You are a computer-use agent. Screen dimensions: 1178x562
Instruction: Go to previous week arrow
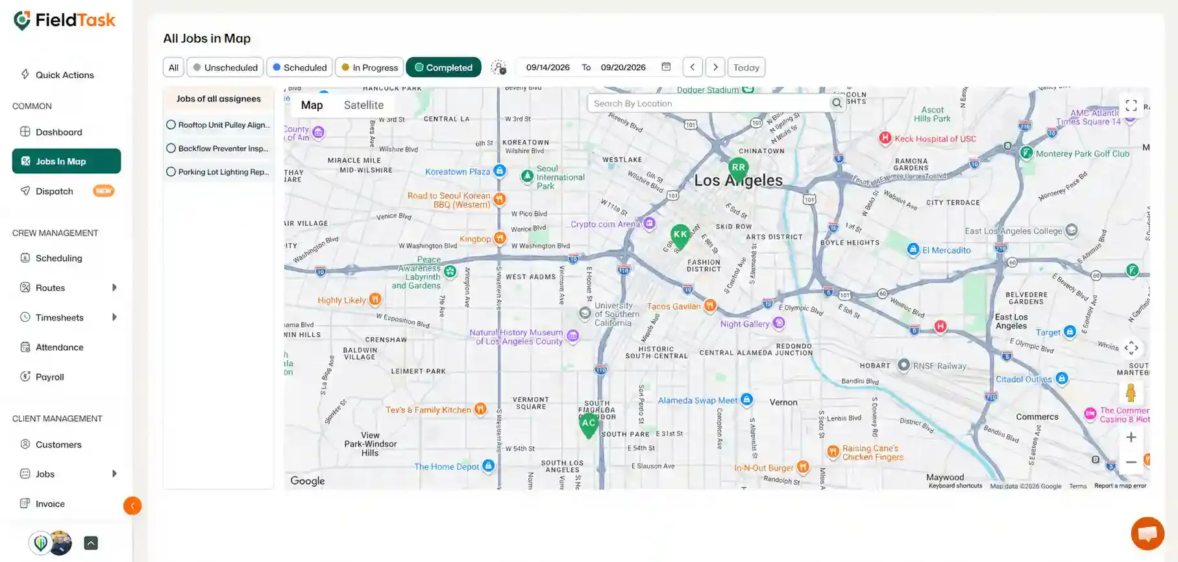(693, 67)
